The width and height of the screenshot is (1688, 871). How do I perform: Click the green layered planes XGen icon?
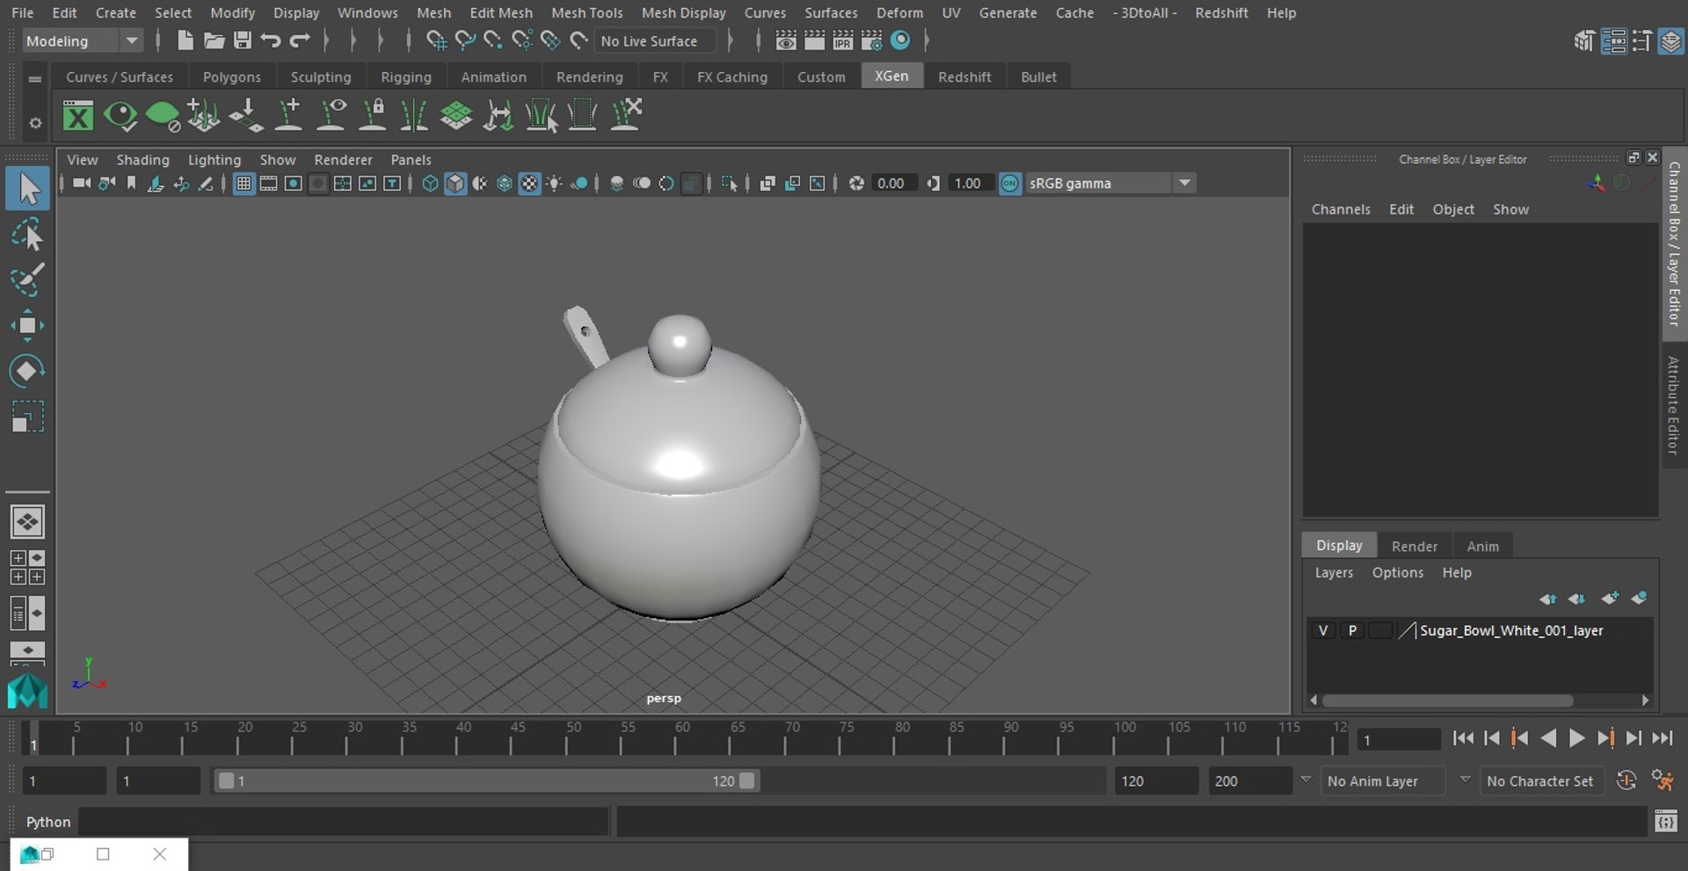(x=456, y=115)
